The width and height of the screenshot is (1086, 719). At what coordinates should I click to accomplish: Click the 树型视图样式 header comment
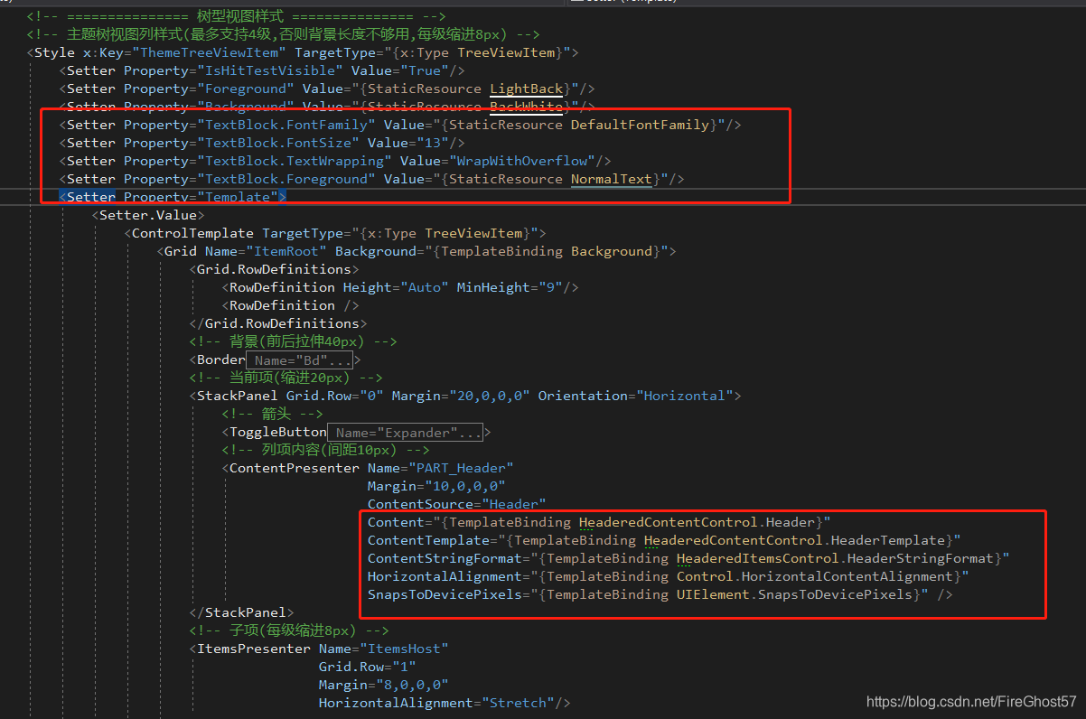pos(236,16)
